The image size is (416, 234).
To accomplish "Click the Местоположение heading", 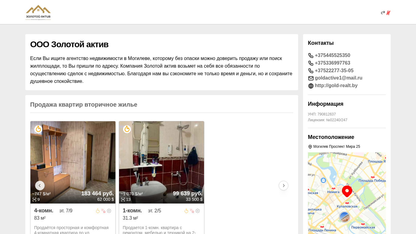I will [x=331, y=137].
